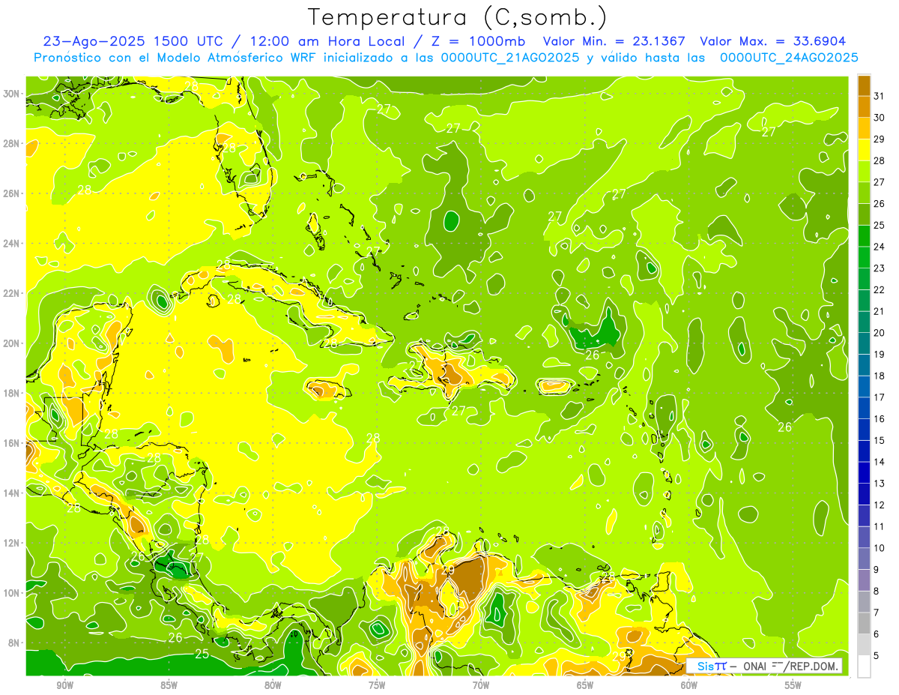This screenshot has height=695, width=899.
Task: Click the '22N' latitude axis label
Action: point(13,293)
